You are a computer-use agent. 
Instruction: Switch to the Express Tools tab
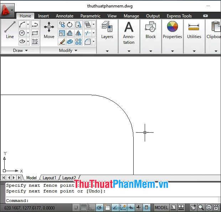[x=179, y=16]
